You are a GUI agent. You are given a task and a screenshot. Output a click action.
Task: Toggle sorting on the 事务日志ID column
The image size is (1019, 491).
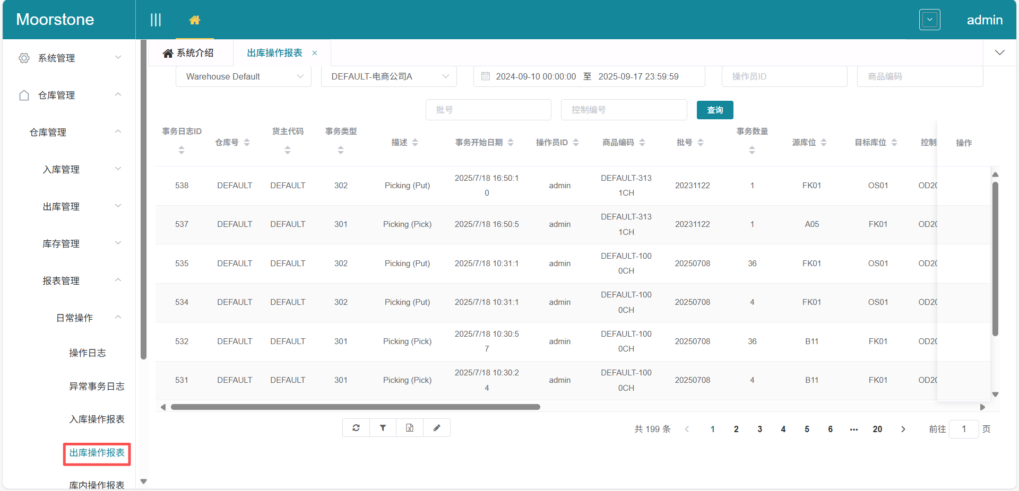pyautogui.click(x=182, y=150)
